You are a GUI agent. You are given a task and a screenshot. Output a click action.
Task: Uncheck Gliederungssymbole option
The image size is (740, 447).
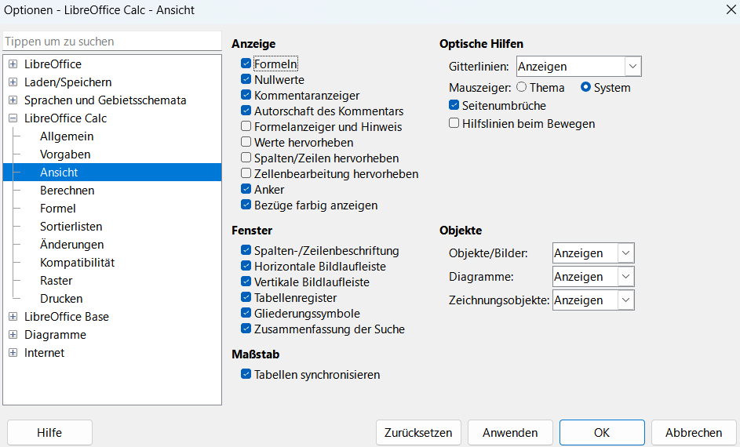(x=246, y=313)
